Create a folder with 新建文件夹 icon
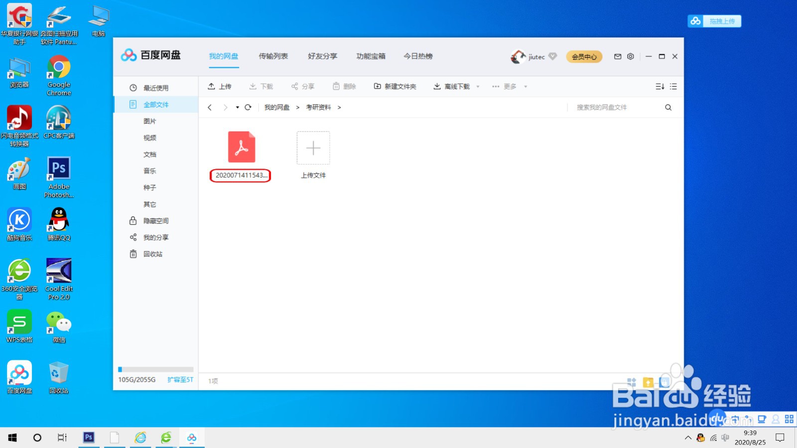 coord(378,86)
